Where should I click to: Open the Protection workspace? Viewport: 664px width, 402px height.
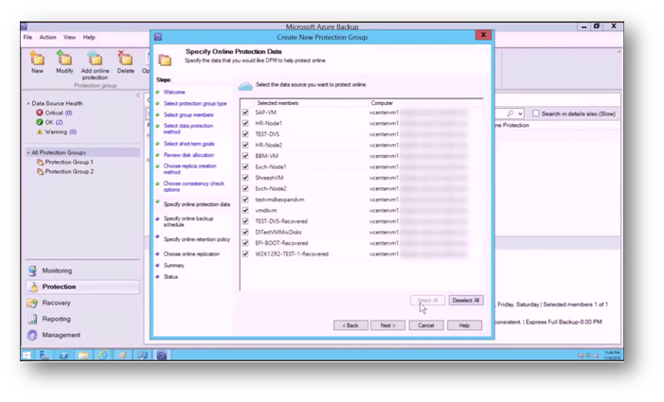pos(82,287)
